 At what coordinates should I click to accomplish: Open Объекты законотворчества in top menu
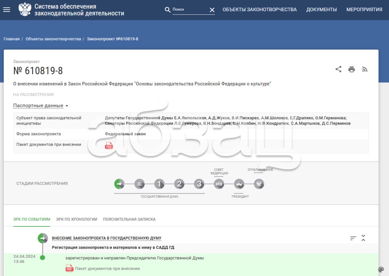pos(260,9)
